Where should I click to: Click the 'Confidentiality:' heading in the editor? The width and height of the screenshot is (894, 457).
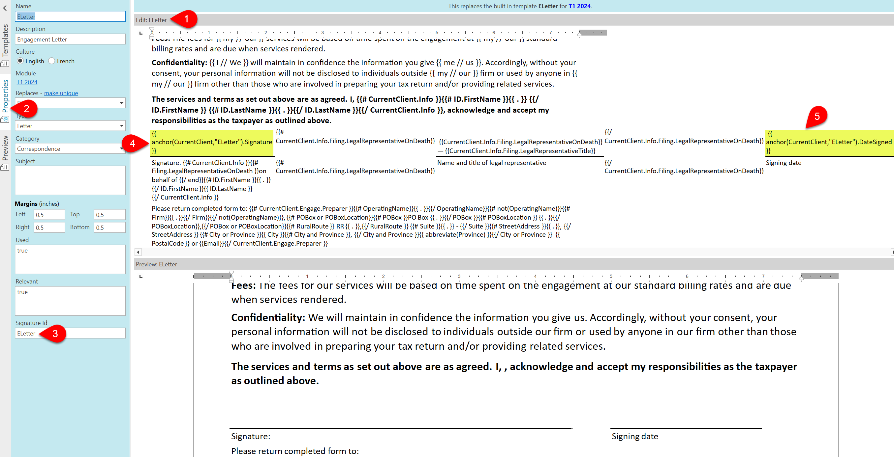point(179,62)
